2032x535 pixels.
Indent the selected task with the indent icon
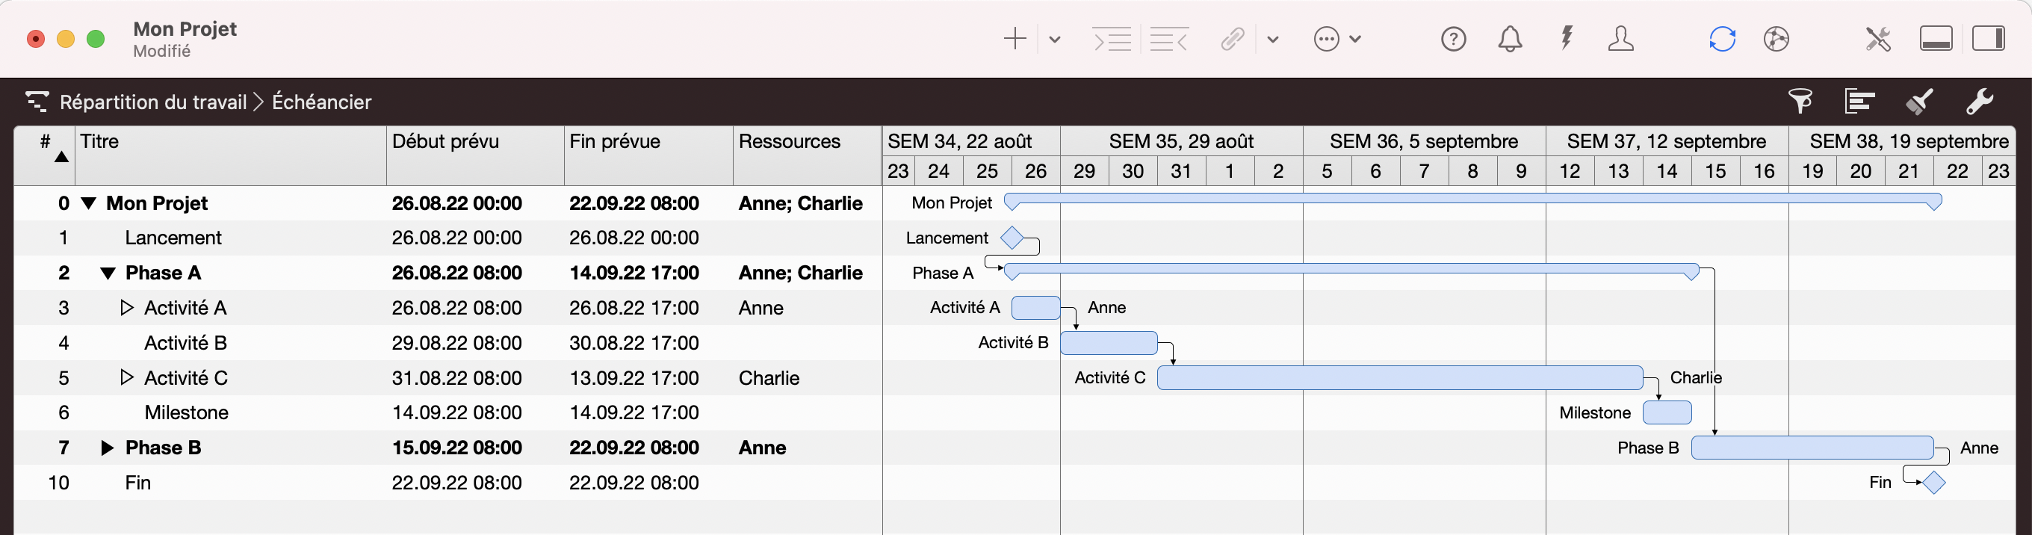point(1112,39)
